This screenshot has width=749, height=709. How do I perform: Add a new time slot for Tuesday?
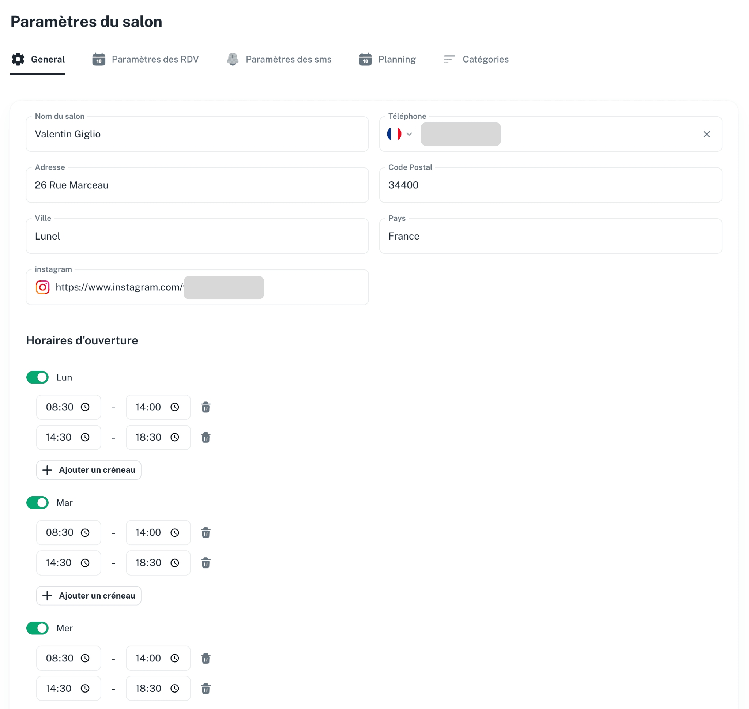point(89,596)
